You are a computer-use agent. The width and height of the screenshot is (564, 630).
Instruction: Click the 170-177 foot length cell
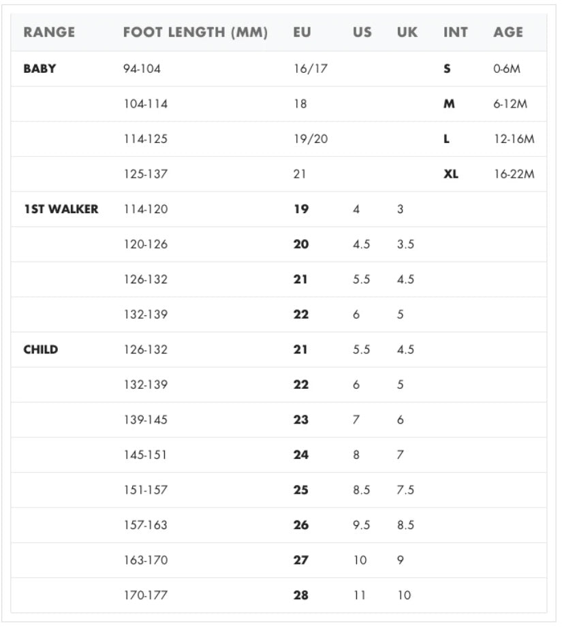[x=145, y=595]
